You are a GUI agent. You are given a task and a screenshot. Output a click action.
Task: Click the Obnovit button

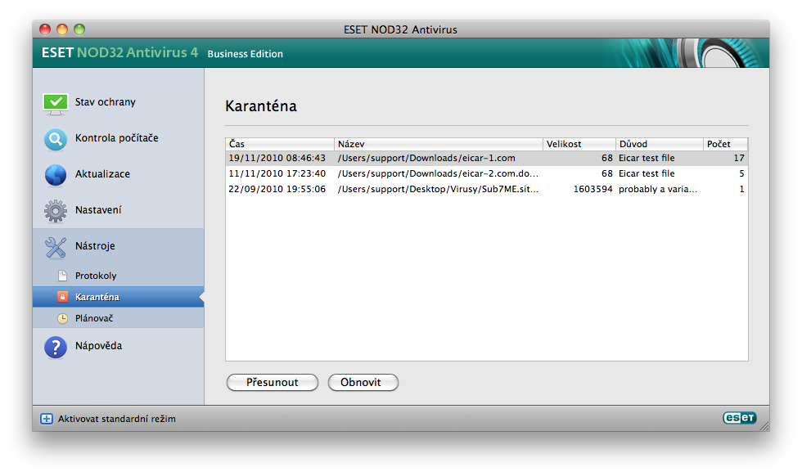coord(363,383)
